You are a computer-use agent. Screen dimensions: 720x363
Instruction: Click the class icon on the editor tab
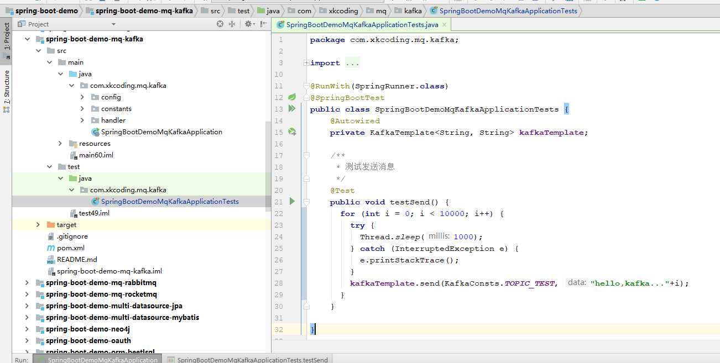pos(280,25)
